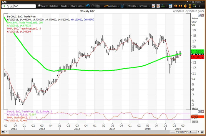Click the horizontal compress arrows icon
Viewport: 206px width, 136px height.
(x=181, y=6)
